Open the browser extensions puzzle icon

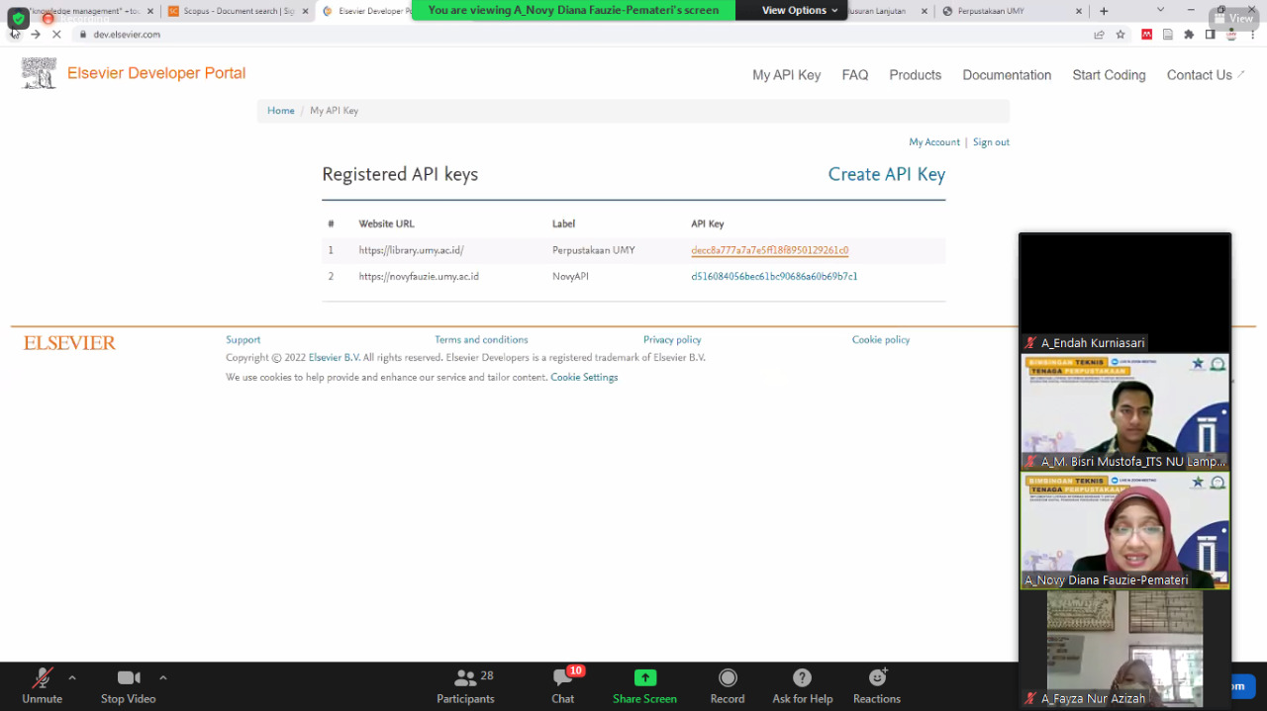(x=1189, y=34)
